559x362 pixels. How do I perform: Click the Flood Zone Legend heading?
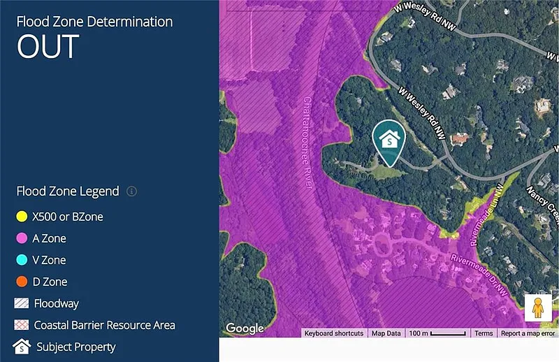[68, 191]
